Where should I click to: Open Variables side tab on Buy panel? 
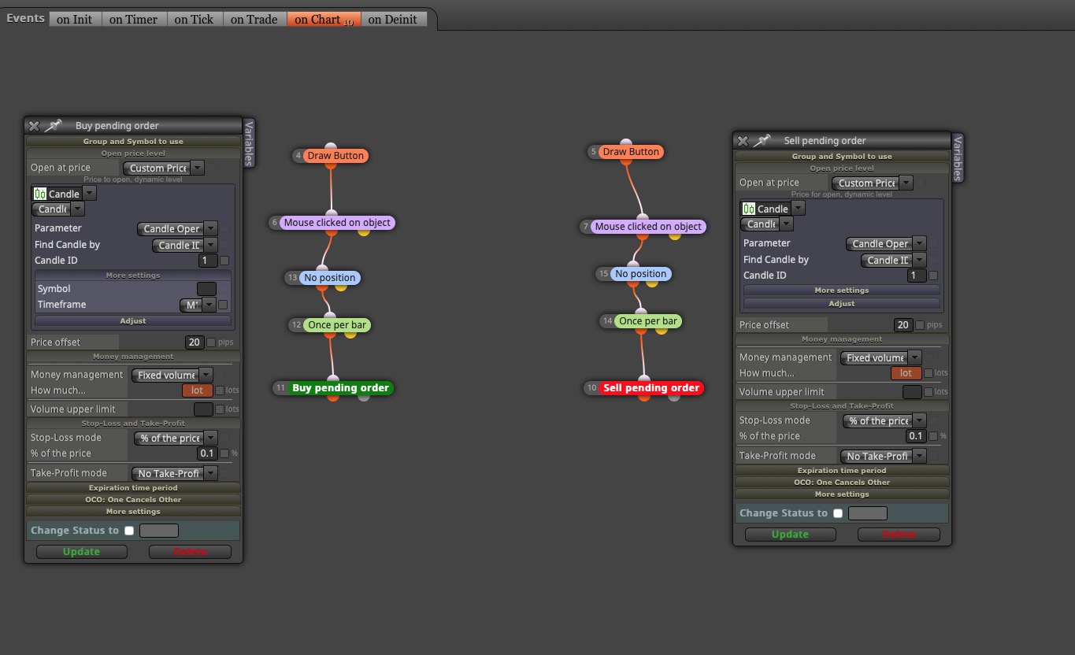click(x=249, y=142)
